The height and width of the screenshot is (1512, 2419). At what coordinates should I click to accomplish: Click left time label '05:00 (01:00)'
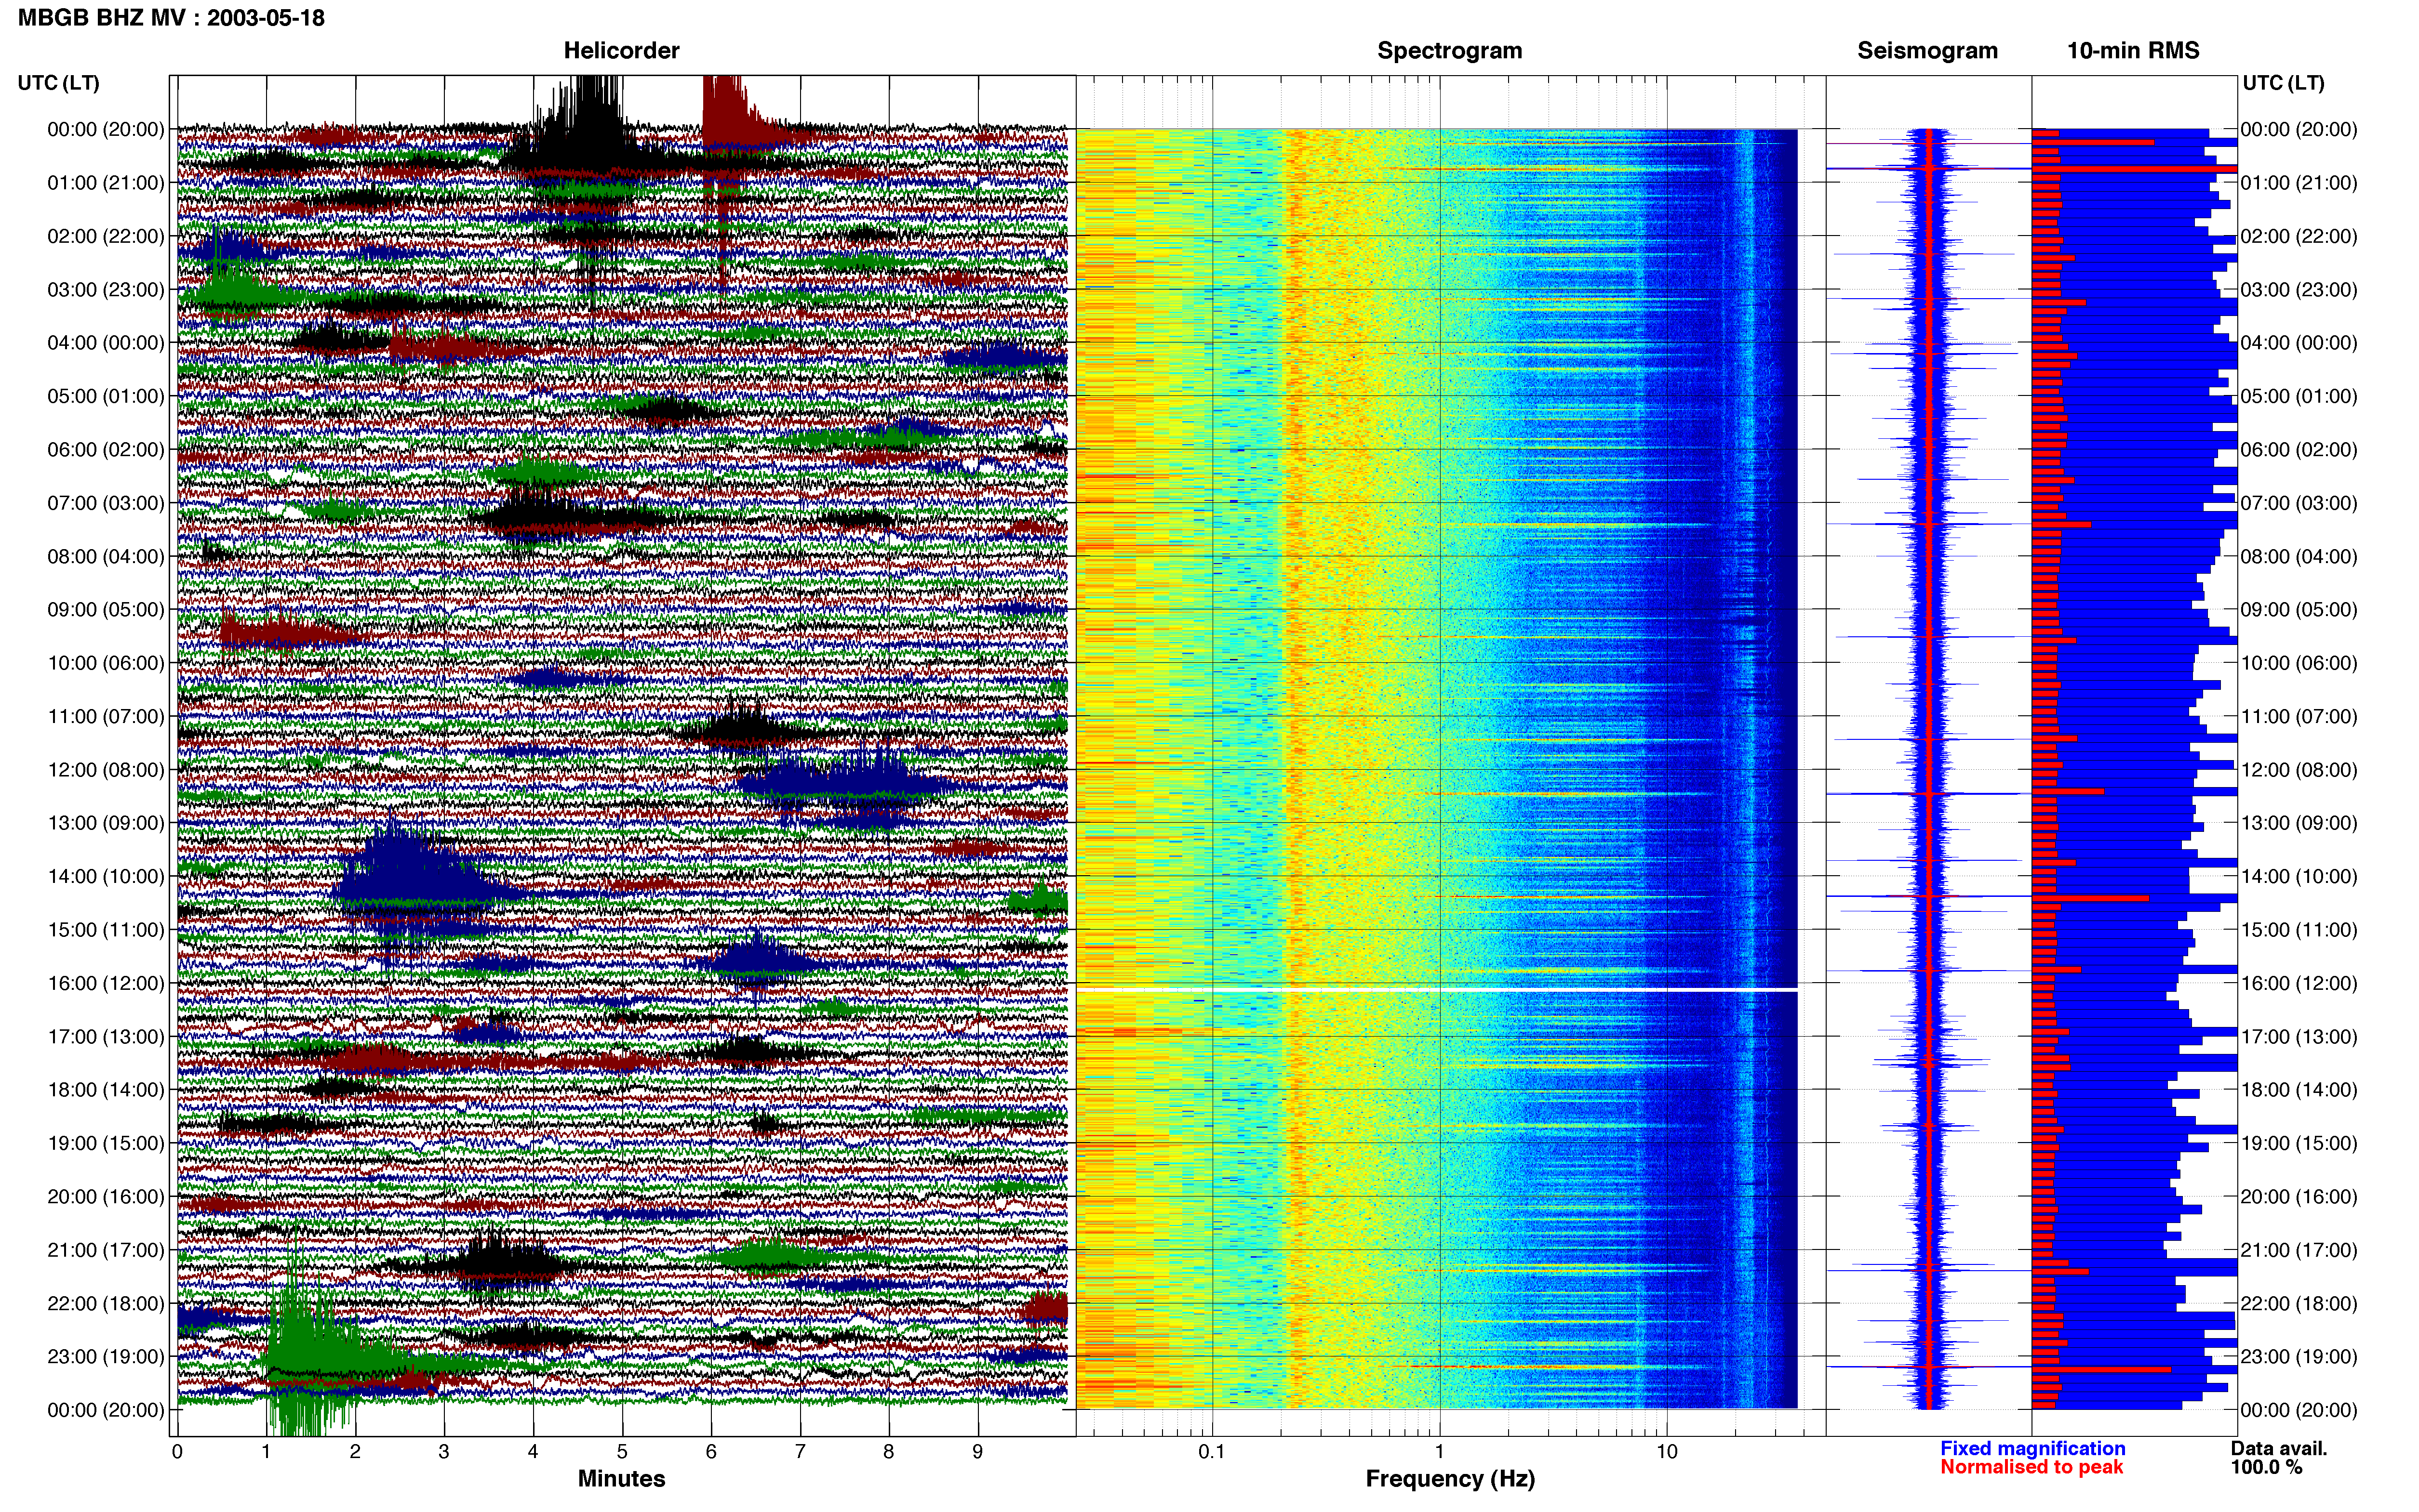[x=106, y=396]
